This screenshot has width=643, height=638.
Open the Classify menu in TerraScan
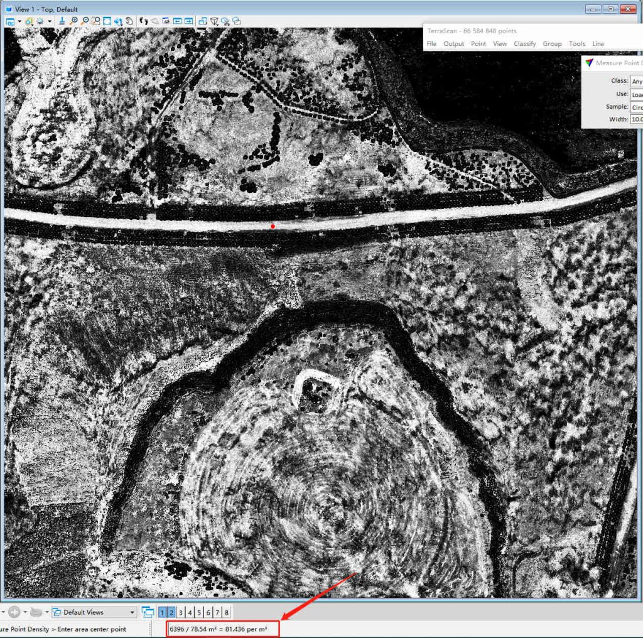click(x=525, y=44)
